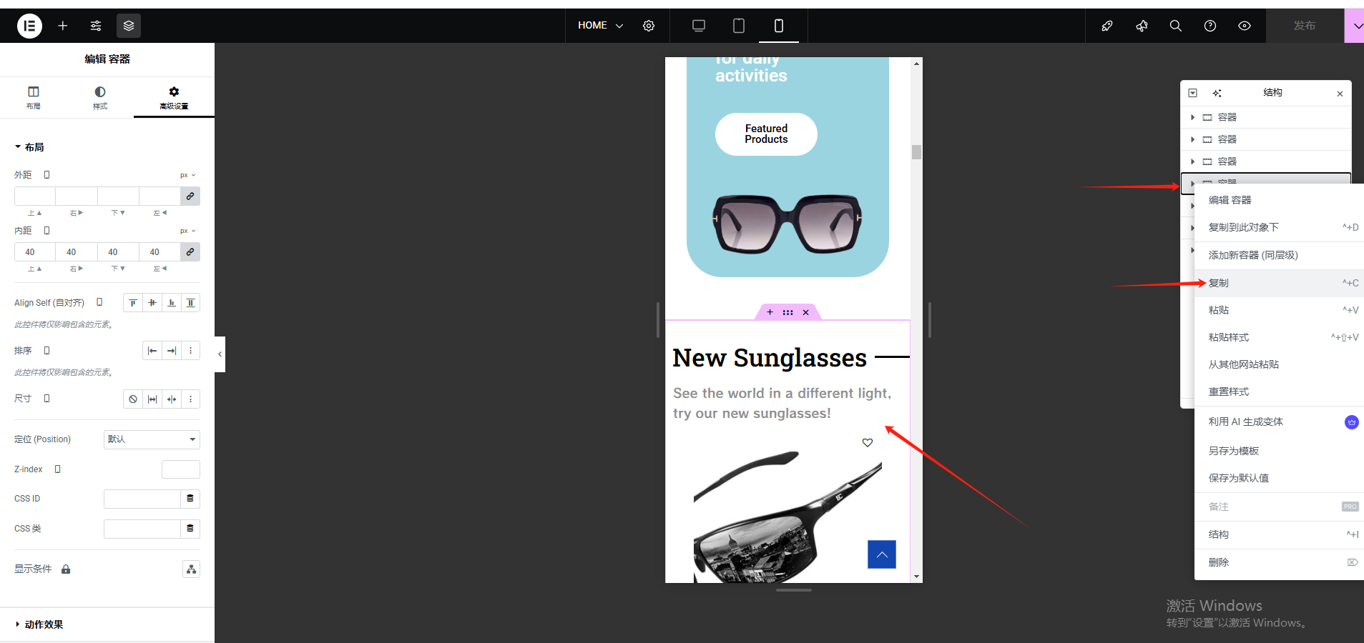The height and width of the screenshot is (643, 1364).
Task: Click the 发布 publish button
Action: pyautogui.click(x=1304, y=26)
